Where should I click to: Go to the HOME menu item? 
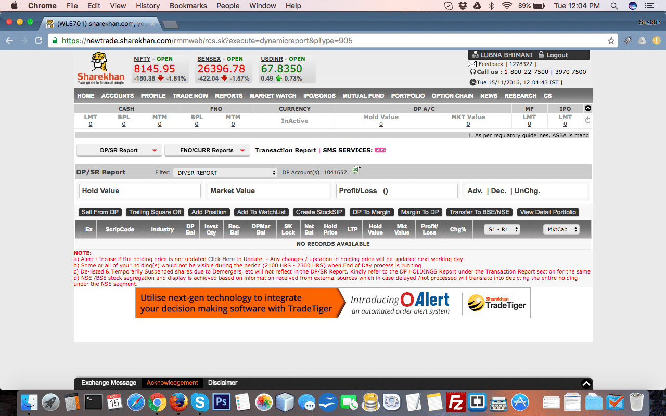86,96
